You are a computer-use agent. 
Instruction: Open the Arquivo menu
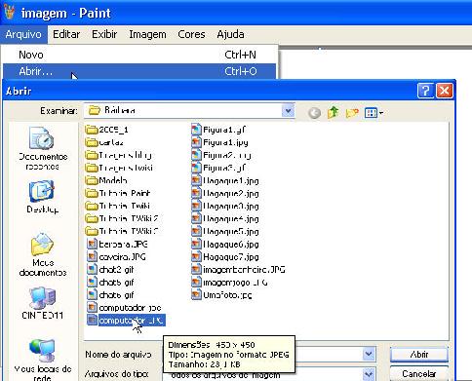tap(23, 34)
